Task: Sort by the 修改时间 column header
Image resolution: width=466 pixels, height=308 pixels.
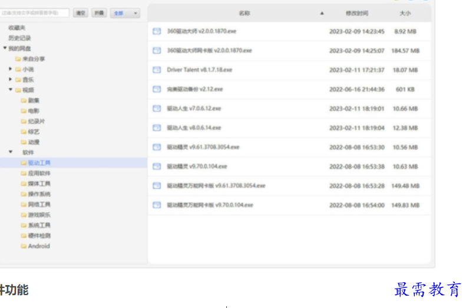Action: pyautogui.click(x=356, y=14)
